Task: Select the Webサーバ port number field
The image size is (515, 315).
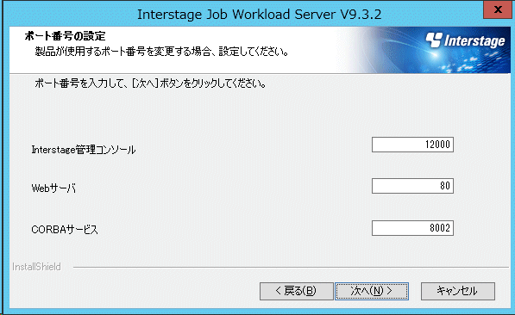Action: click(x=412, y=186)
